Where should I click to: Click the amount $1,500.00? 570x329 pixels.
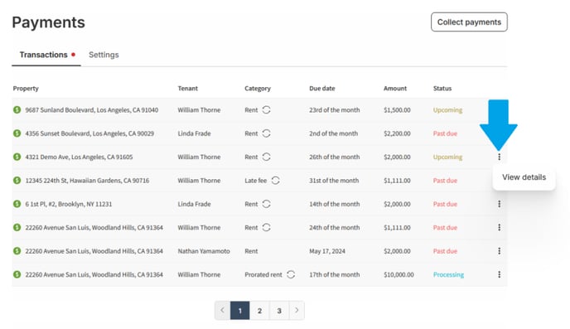(397, 109)
